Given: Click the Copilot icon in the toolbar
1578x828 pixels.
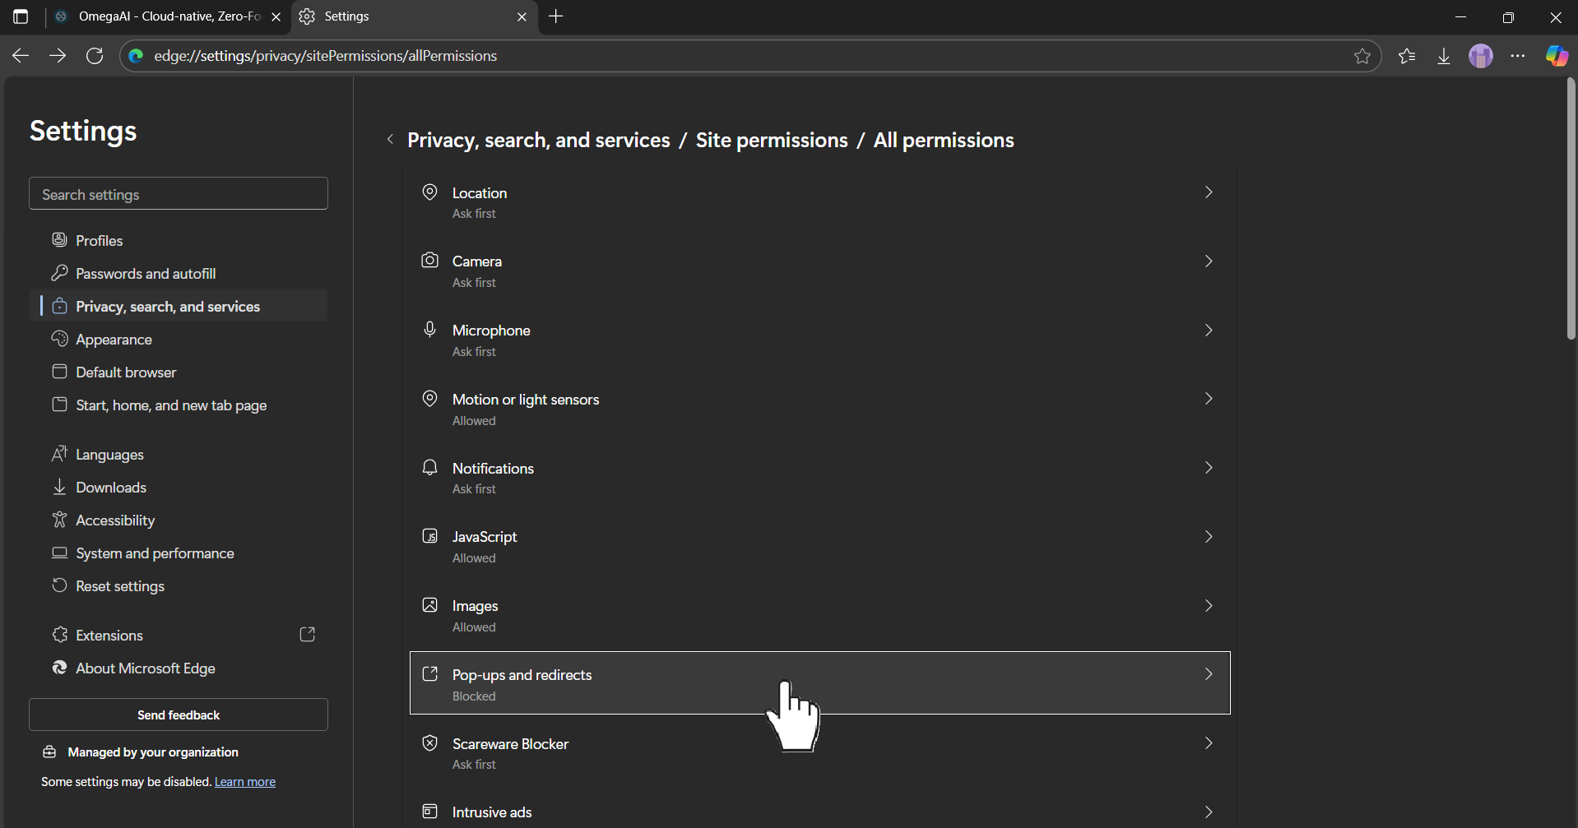Looking at the screenshot, I should click(1557, 55).
